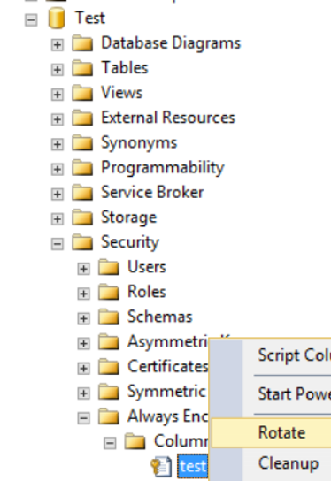Expand the Service Broker folder
This screenshot has width=331, height=481.
pos(58,195)
